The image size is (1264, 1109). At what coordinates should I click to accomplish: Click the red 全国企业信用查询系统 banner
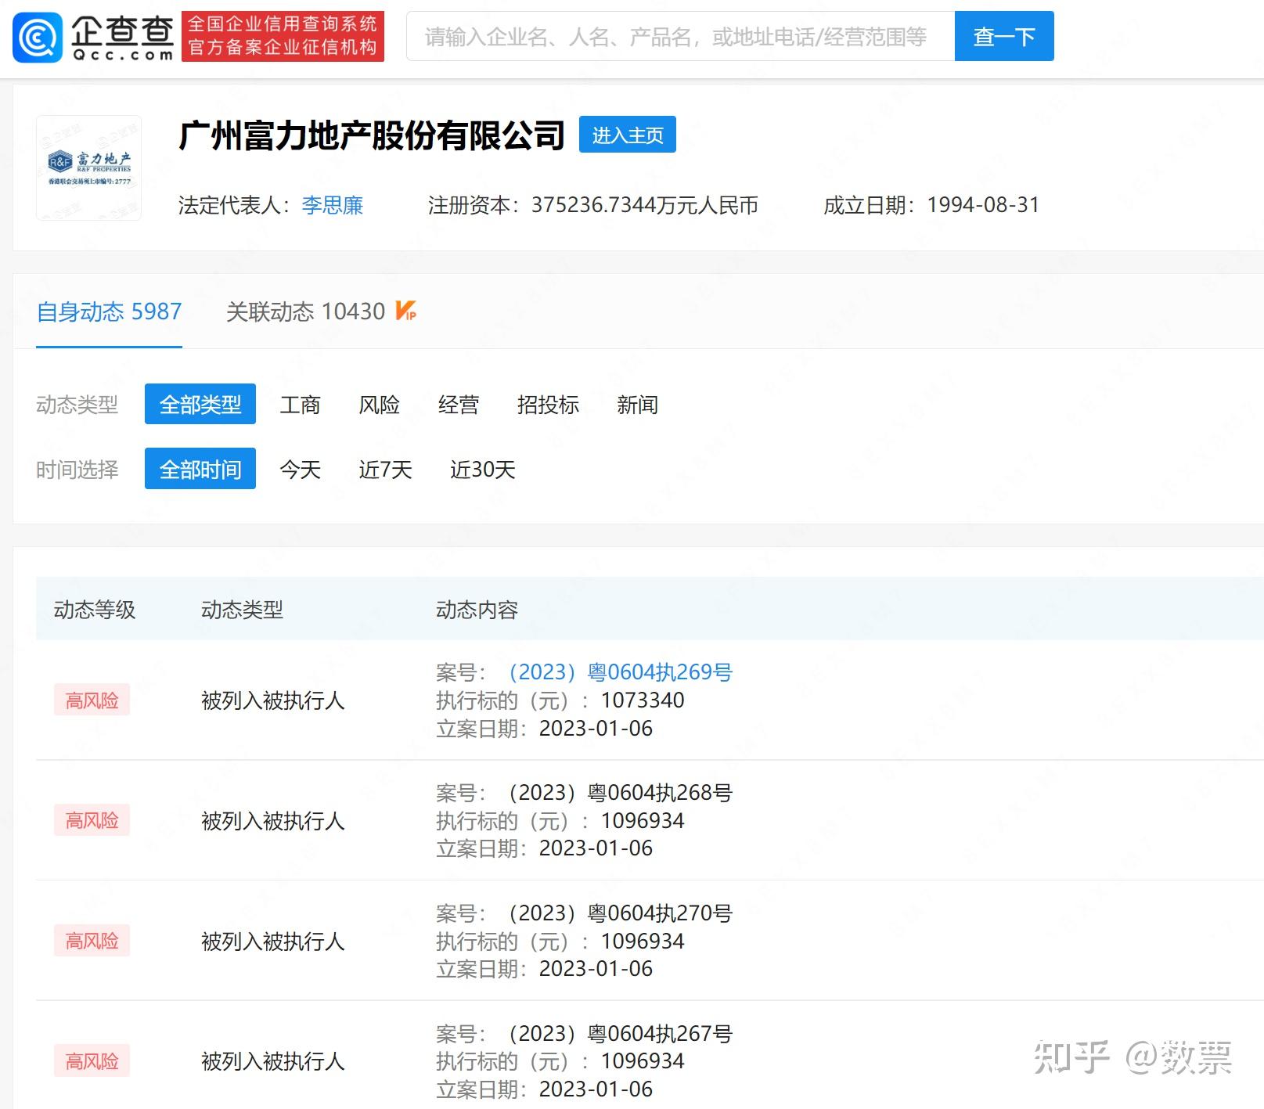coord(283,36)
